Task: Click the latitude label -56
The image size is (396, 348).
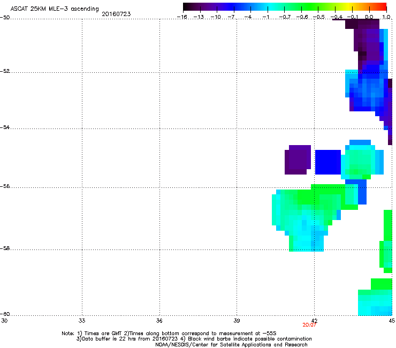Action: [x=5, y=186]
